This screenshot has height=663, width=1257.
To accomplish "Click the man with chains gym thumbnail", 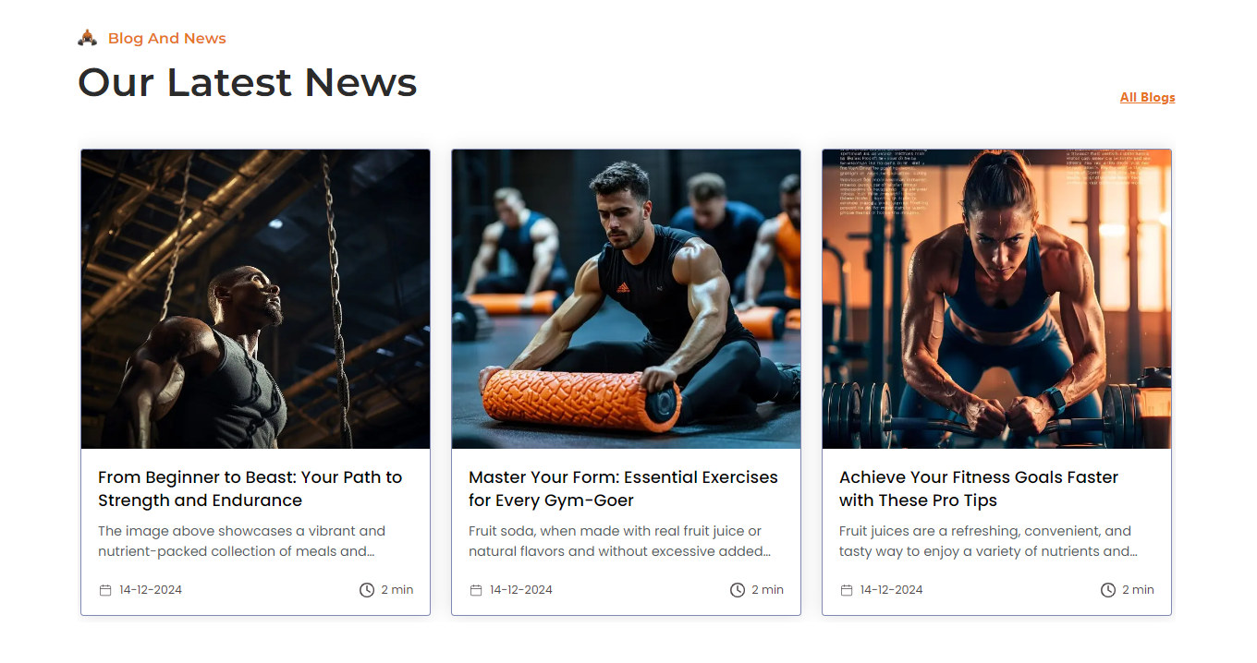I will click(x=256, y=299).
